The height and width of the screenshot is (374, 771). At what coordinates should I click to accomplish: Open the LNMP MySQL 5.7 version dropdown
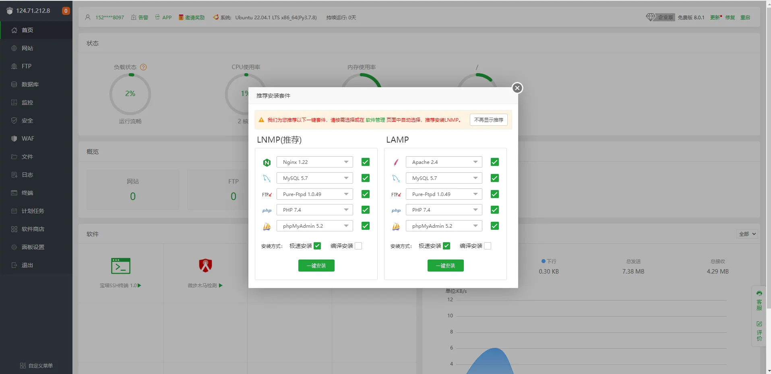point(315,178)
